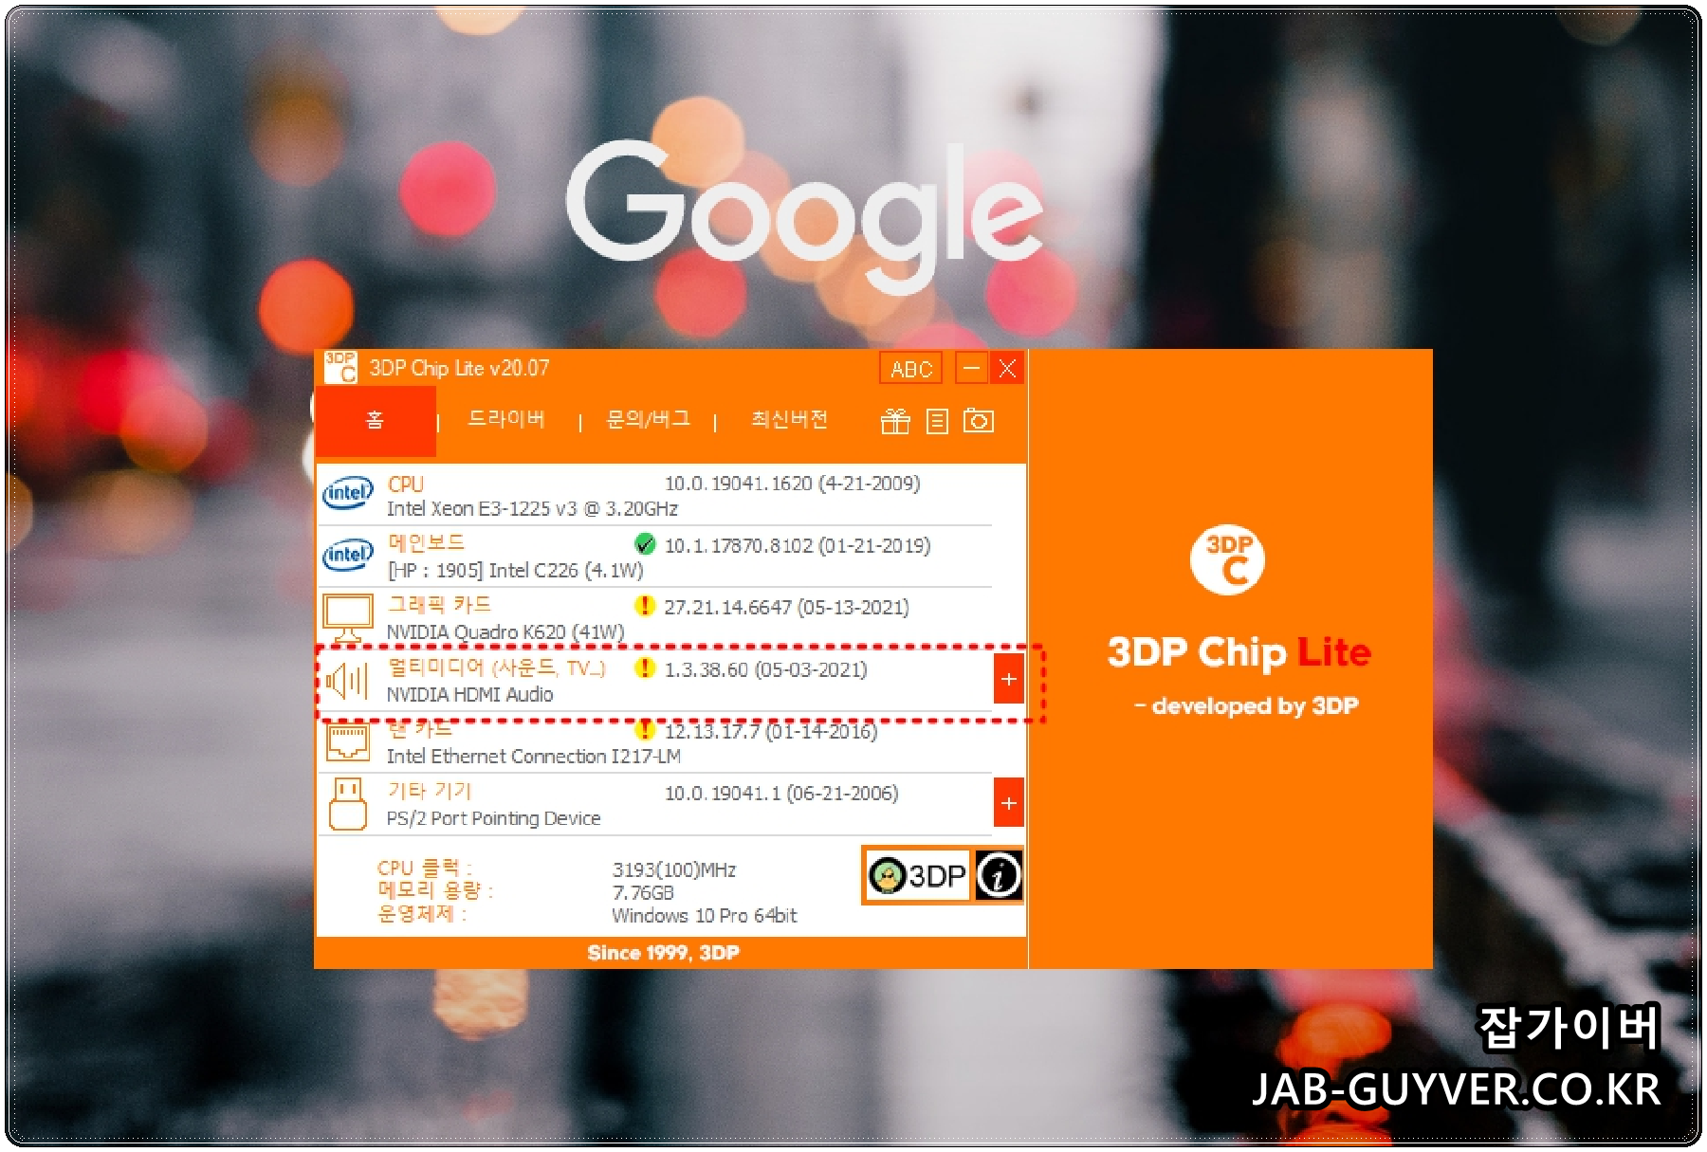Minimize the 3DP Chip Lite window

pyautogui.click(x=971, y=368)
